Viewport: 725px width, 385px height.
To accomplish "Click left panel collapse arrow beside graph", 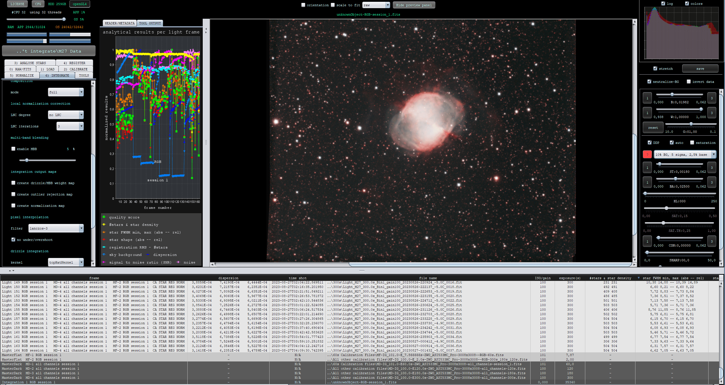I will pyautogui.click(x=206, y=29).
